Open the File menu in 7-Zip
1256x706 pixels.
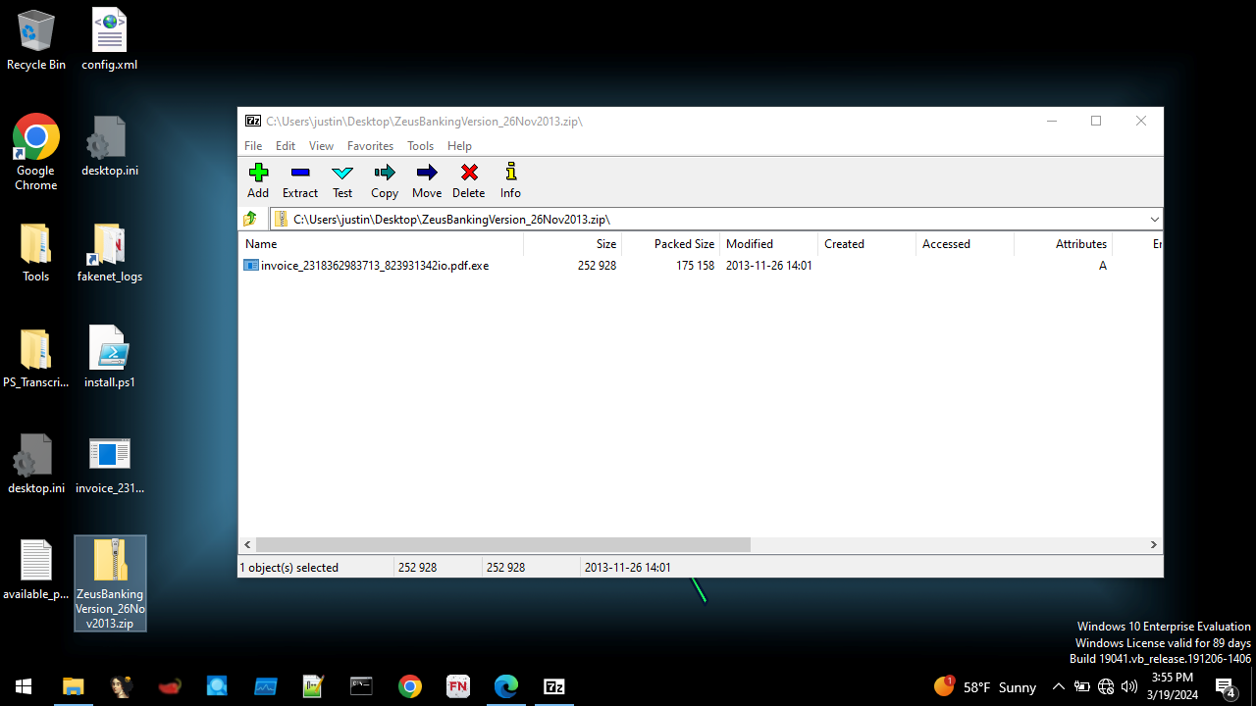pos(252,145)
